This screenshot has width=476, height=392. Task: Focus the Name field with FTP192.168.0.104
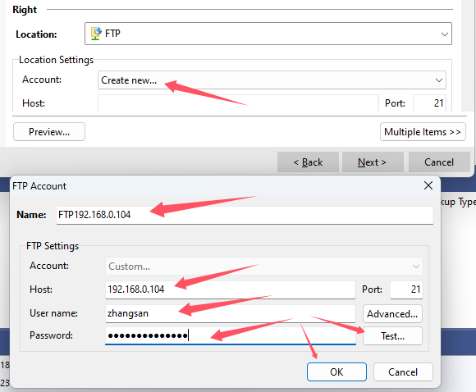[245, 215]
